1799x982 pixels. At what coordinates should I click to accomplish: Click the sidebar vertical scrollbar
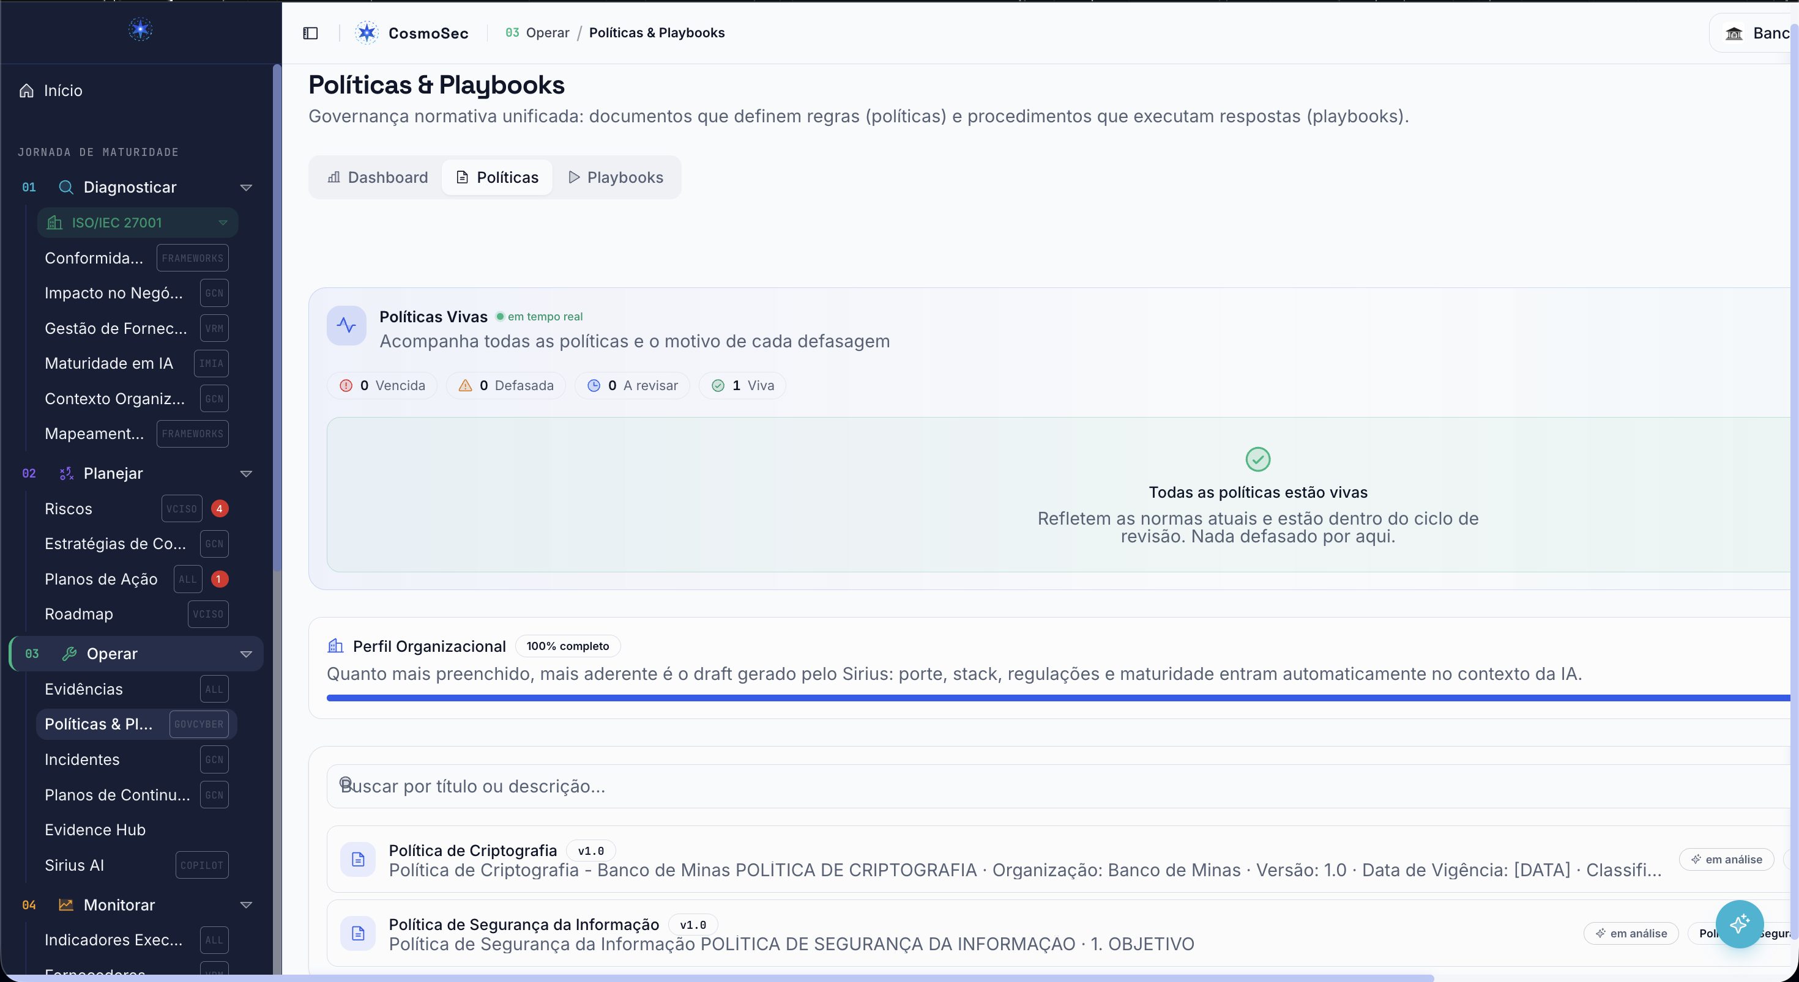tap(277, 317)
